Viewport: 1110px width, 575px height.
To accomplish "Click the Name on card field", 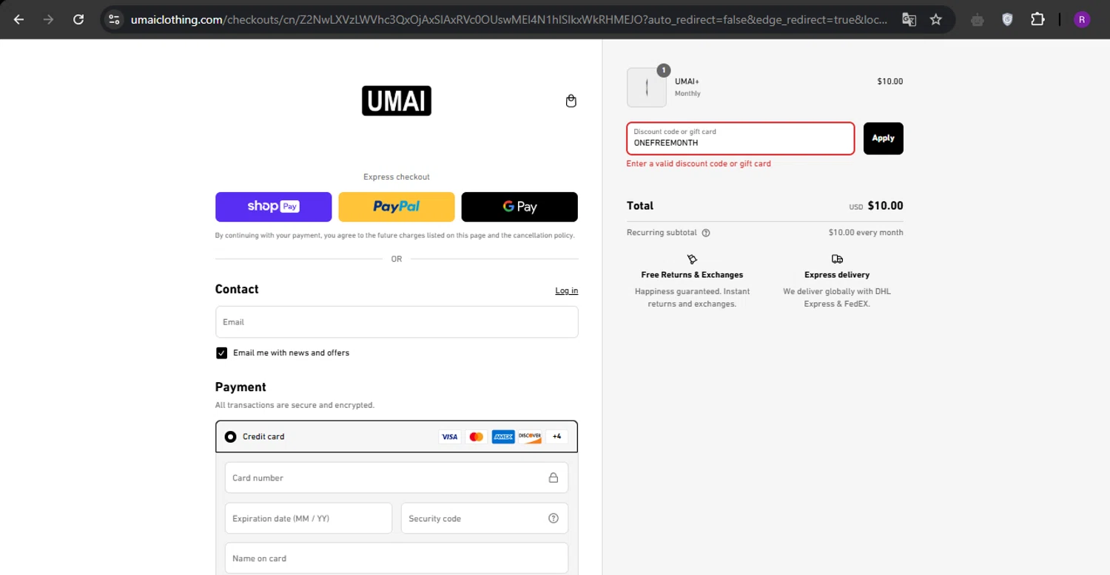I will coord(397,558).
